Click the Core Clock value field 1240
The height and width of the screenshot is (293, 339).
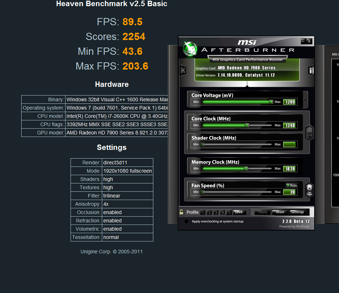pyautogui.click(x=289, y=125)
